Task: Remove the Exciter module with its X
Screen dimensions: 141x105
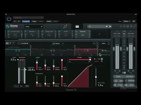Action: click(72, 31)
